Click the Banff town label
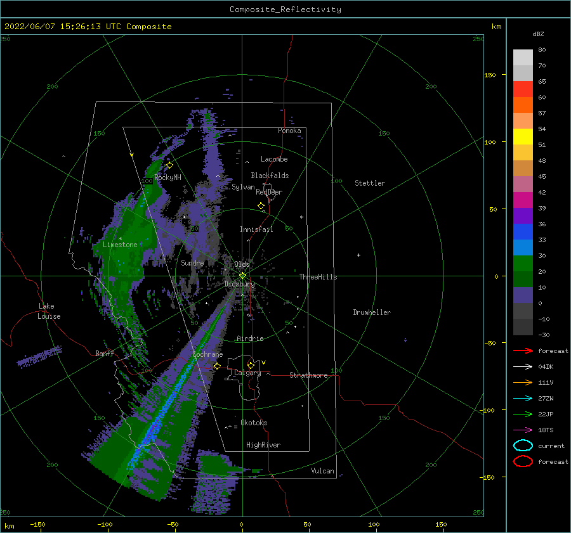The width and height of the screenshot is (571, 533). [105, 353]
